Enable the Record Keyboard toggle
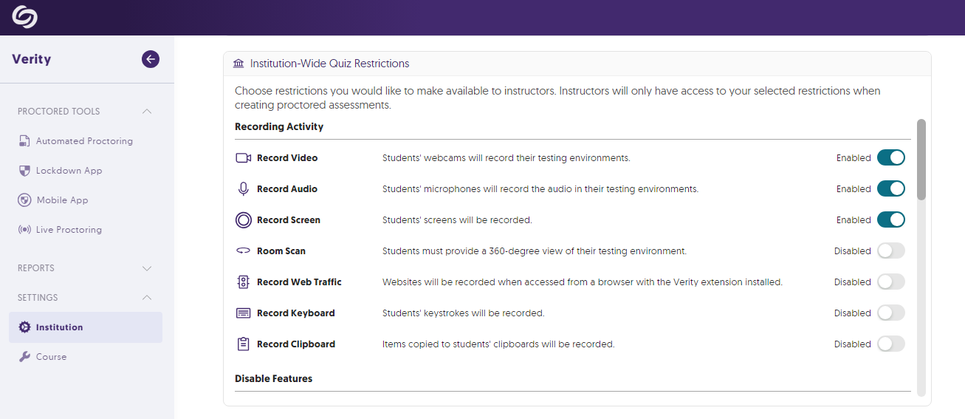This screenshot has width=965, height=419. (890, 313)
